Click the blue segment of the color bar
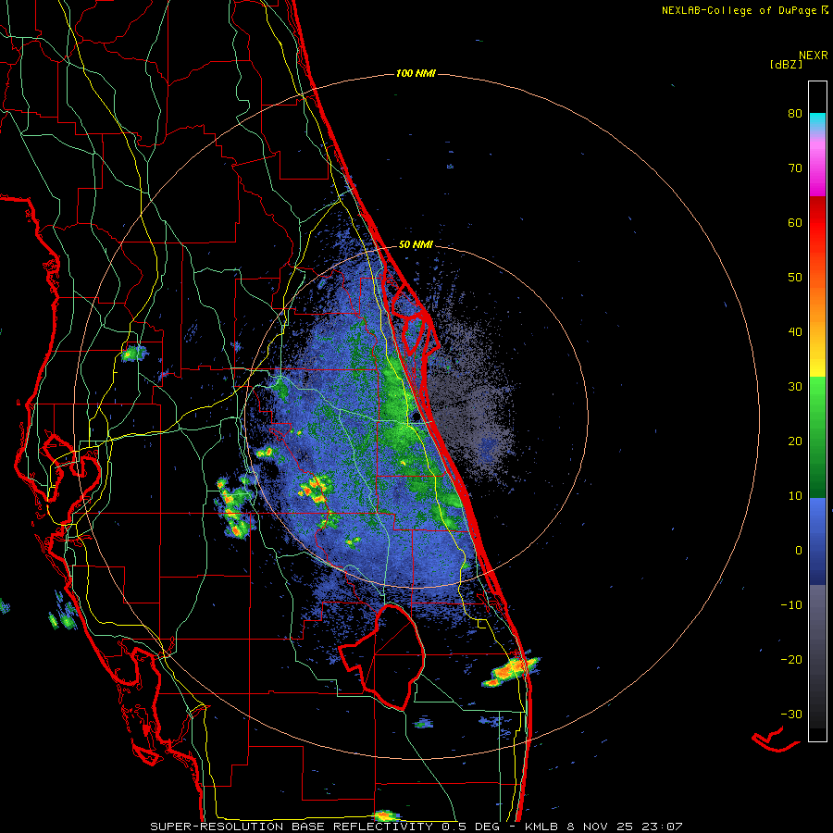The height and width of the screenshot is (833, 833). (817, 541)
